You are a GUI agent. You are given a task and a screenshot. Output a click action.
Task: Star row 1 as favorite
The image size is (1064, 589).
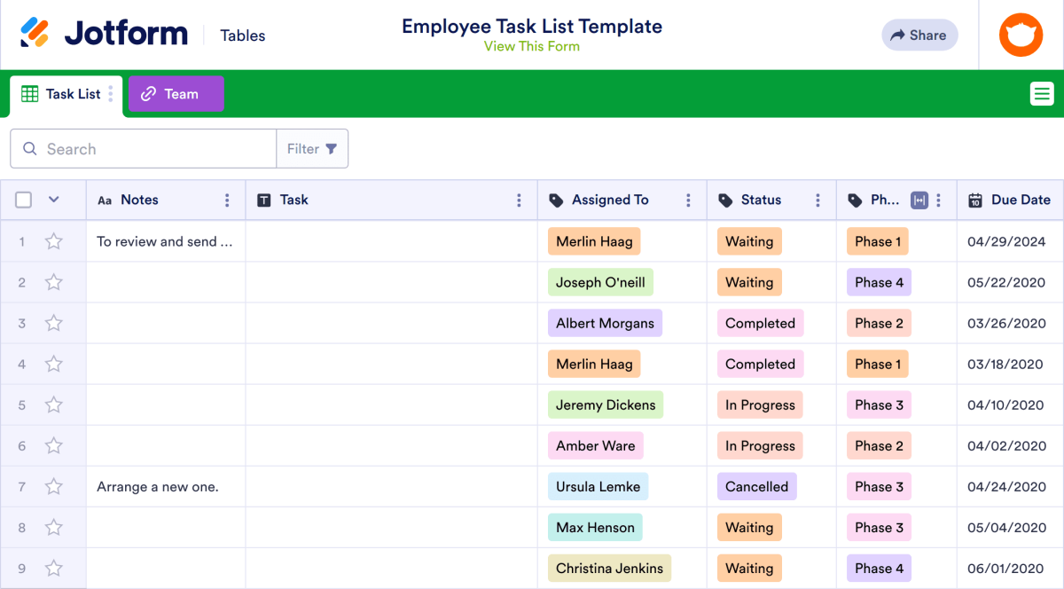pyautogui.click(x=53, y=240)
